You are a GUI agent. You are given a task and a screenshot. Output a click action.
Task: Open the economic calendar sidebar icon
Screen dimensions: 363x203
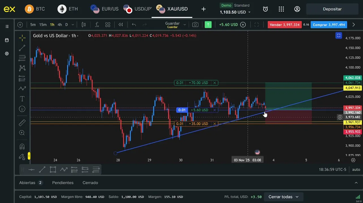[7, 40]
